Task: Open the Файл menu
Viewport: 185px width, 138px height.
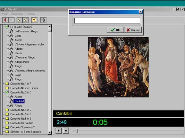Action: click(5, 14)
